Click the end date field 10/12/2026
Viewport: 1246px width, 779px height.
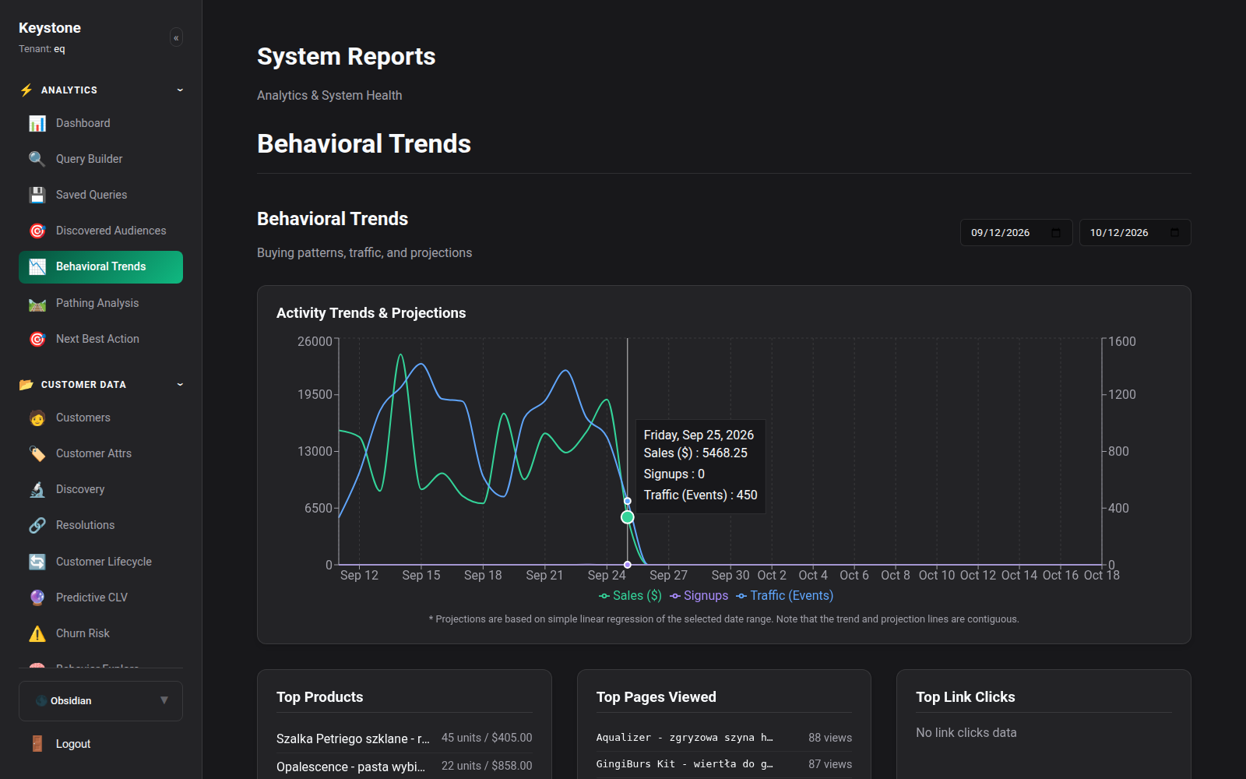point(1135,233)
